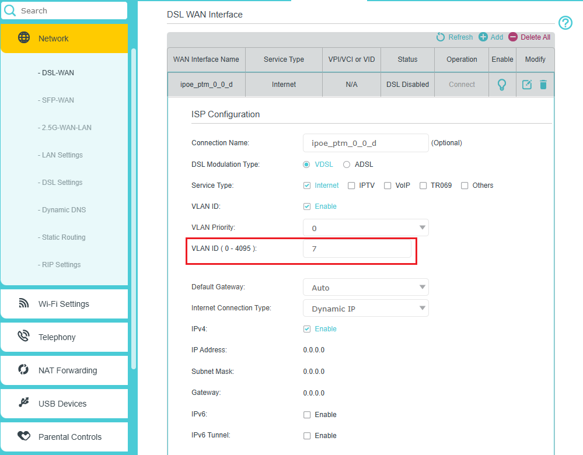Screen dimensions: 583x455
Task: Click the Delete All button
Action: pyautogui.click(x=529, y=37)
